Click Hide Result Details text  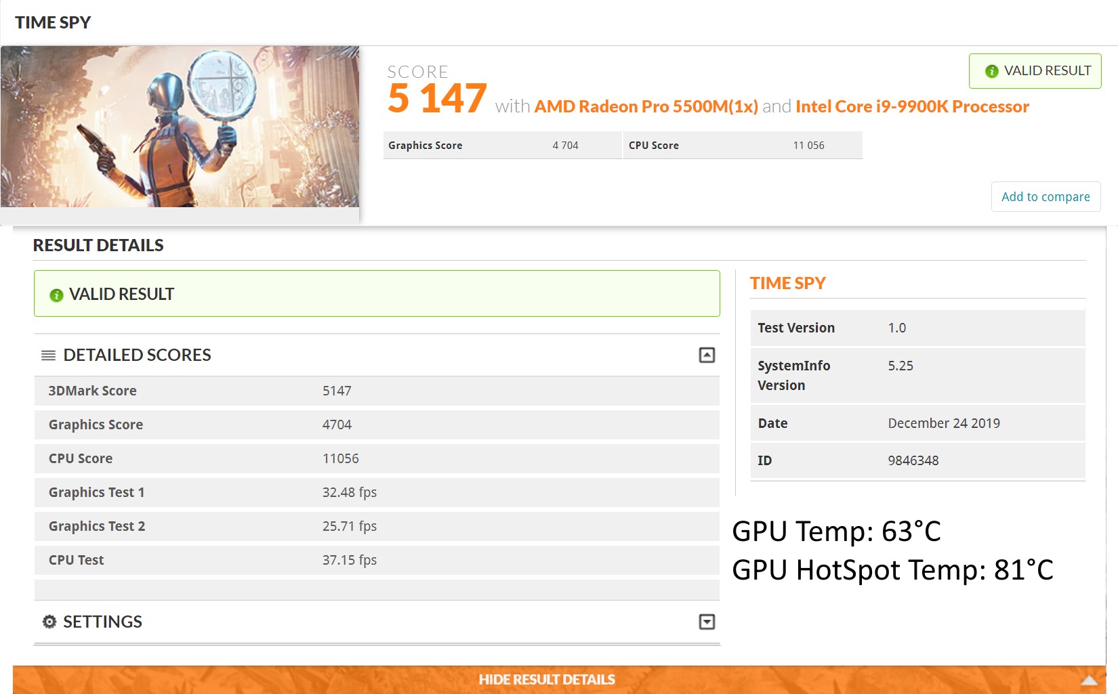tap(546, 679)
